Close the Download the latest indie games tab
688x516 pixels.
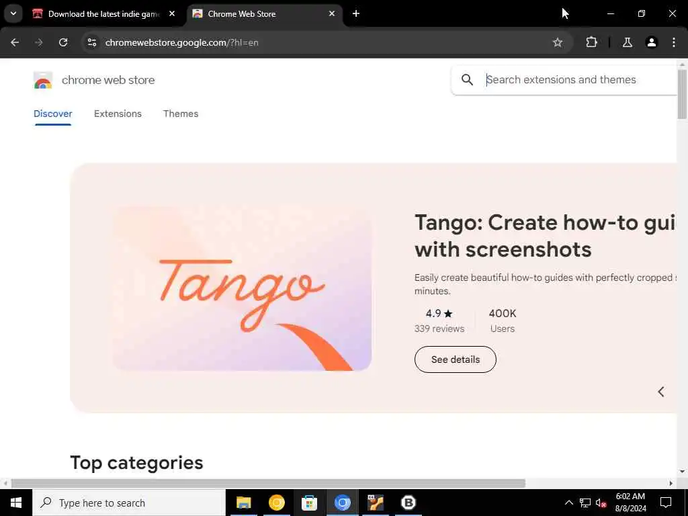(x=172, y=13)
